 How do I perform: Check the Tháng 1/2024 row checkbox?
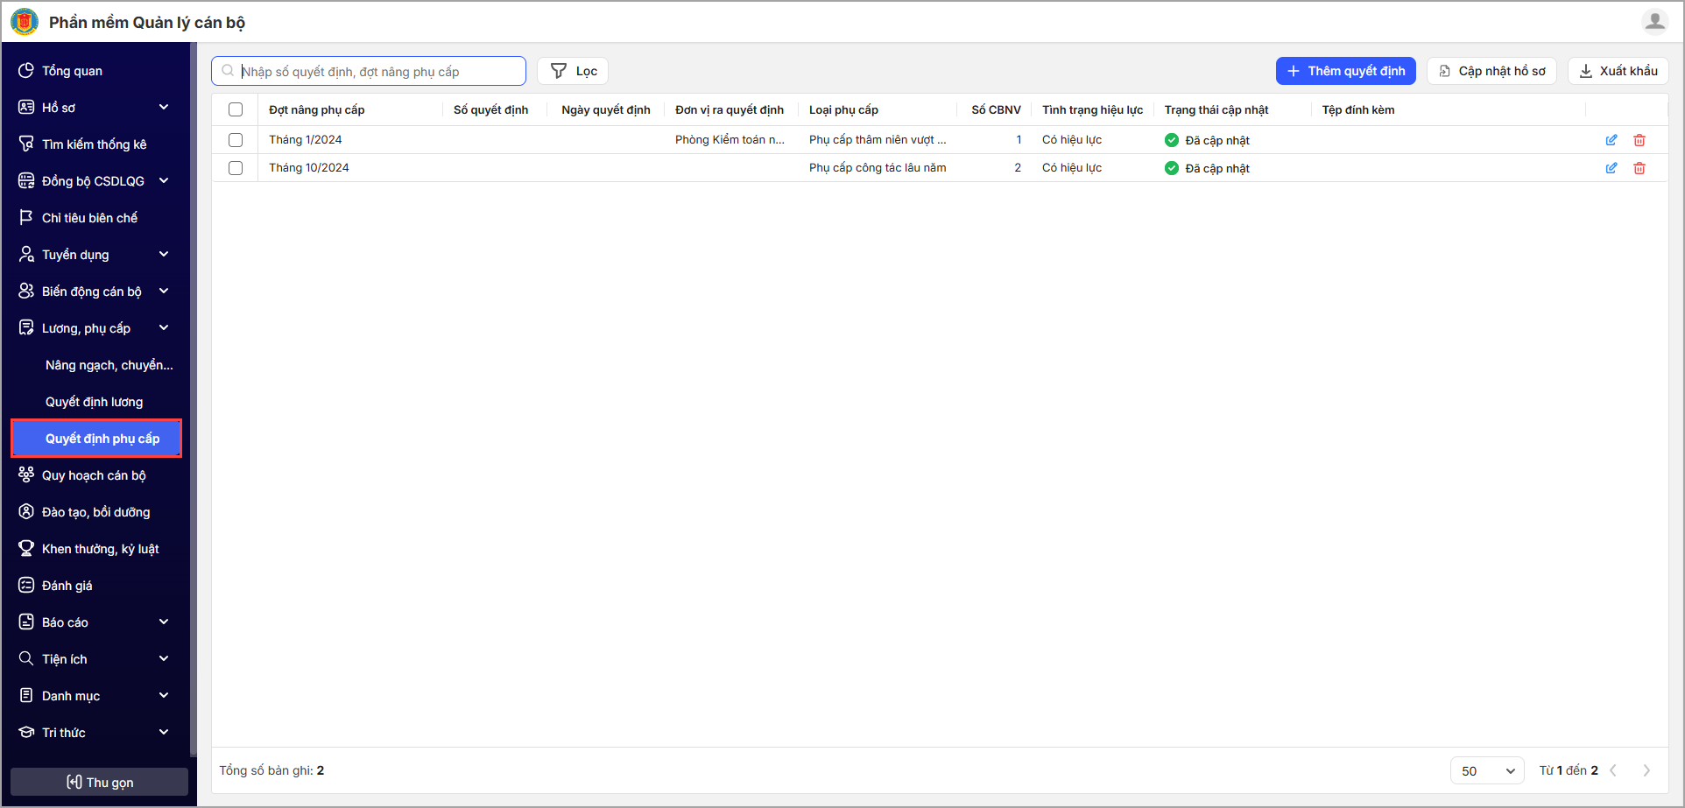click(x=236, y=140)
